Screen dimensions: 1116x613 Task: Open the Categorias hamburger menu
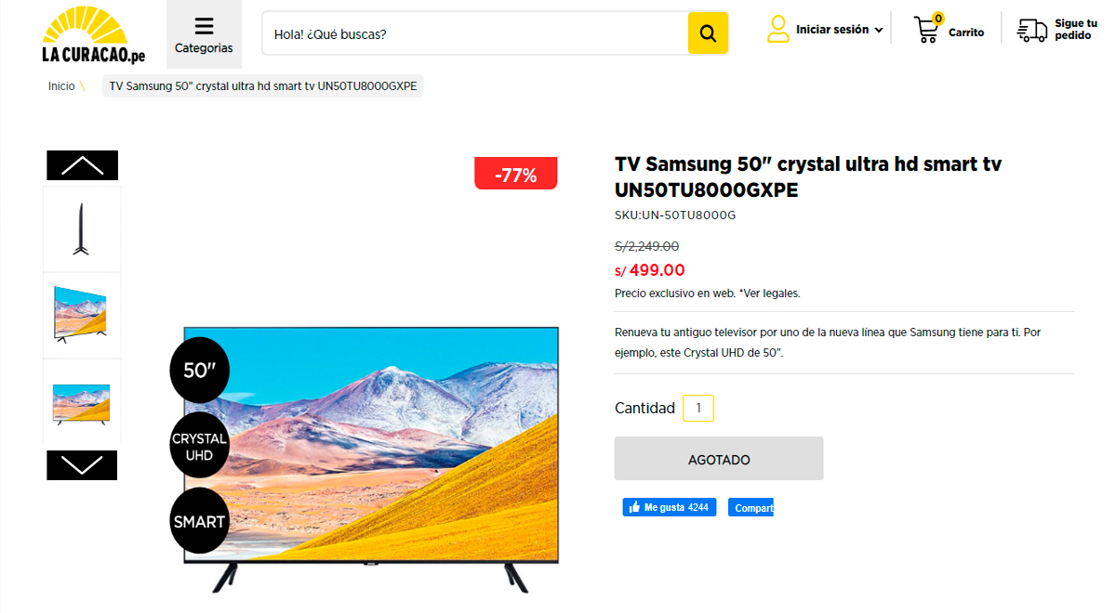(204, 34)
